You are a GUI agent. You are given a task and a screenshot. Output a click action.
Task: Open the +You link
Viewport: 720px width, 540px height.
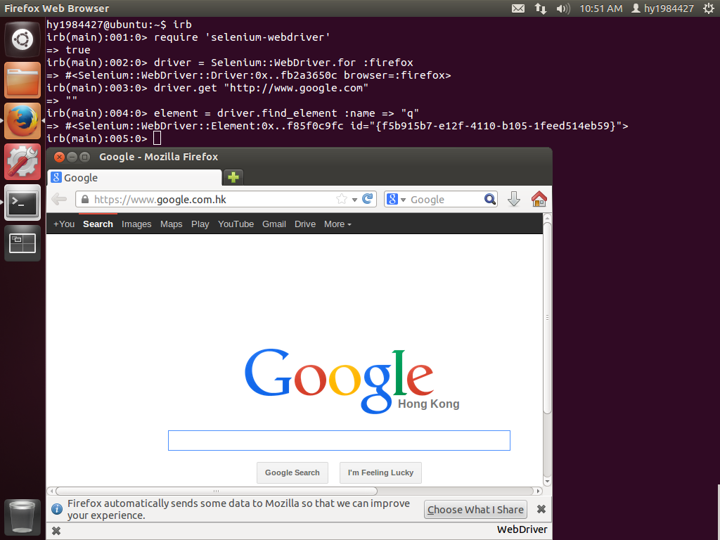(x=64, y=224)
